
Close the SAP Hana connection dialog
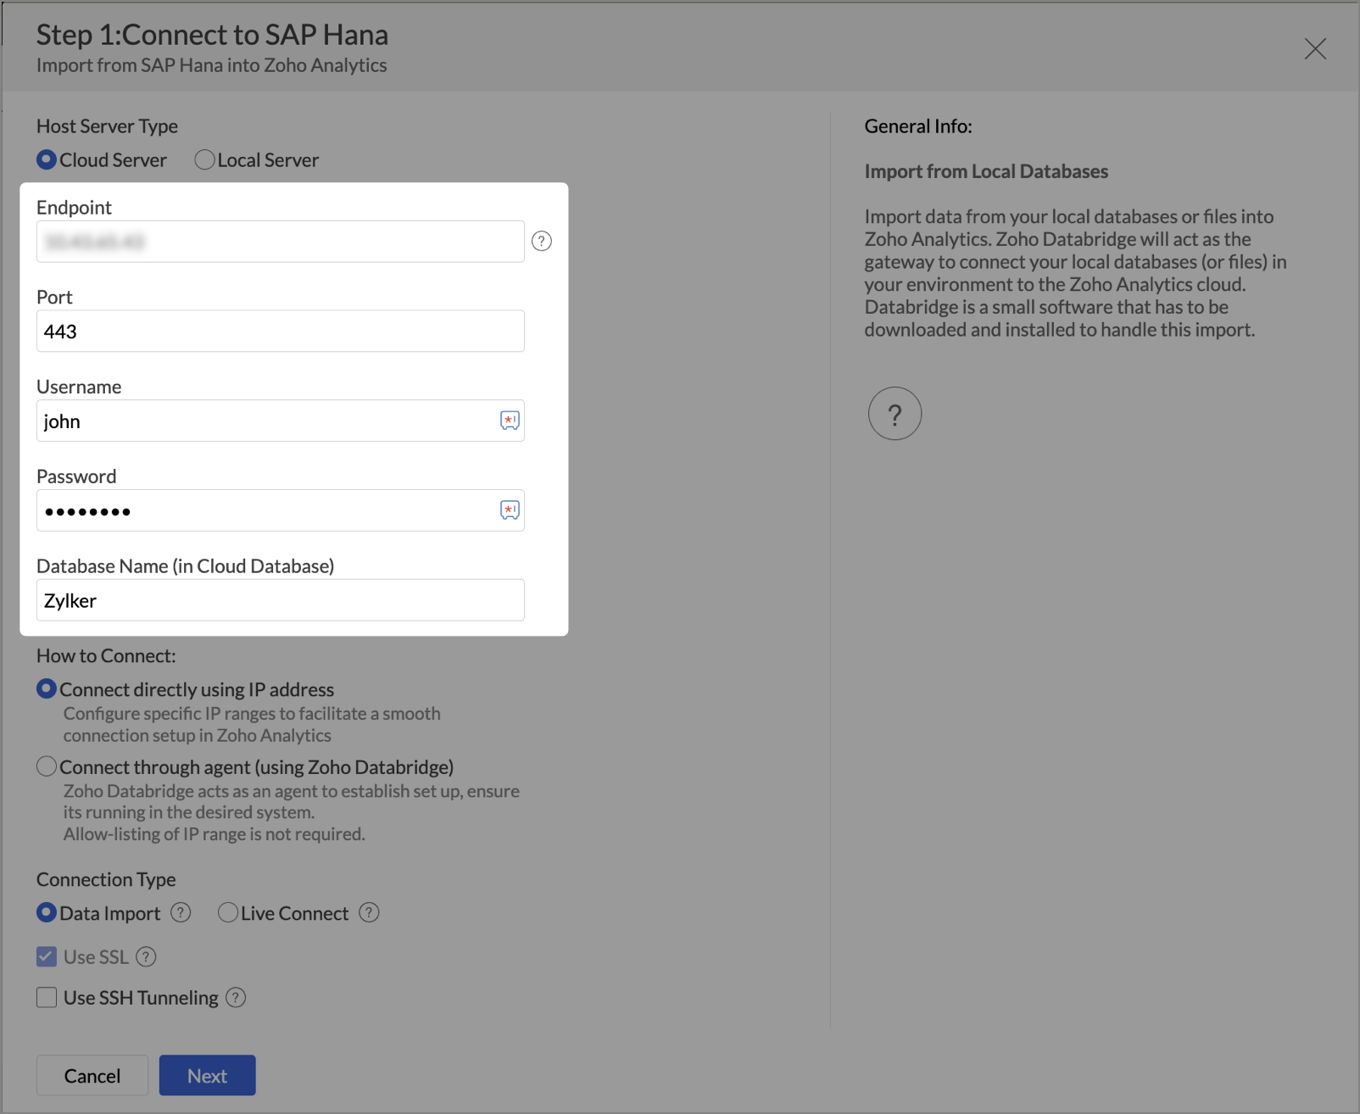coord(1315,49)
